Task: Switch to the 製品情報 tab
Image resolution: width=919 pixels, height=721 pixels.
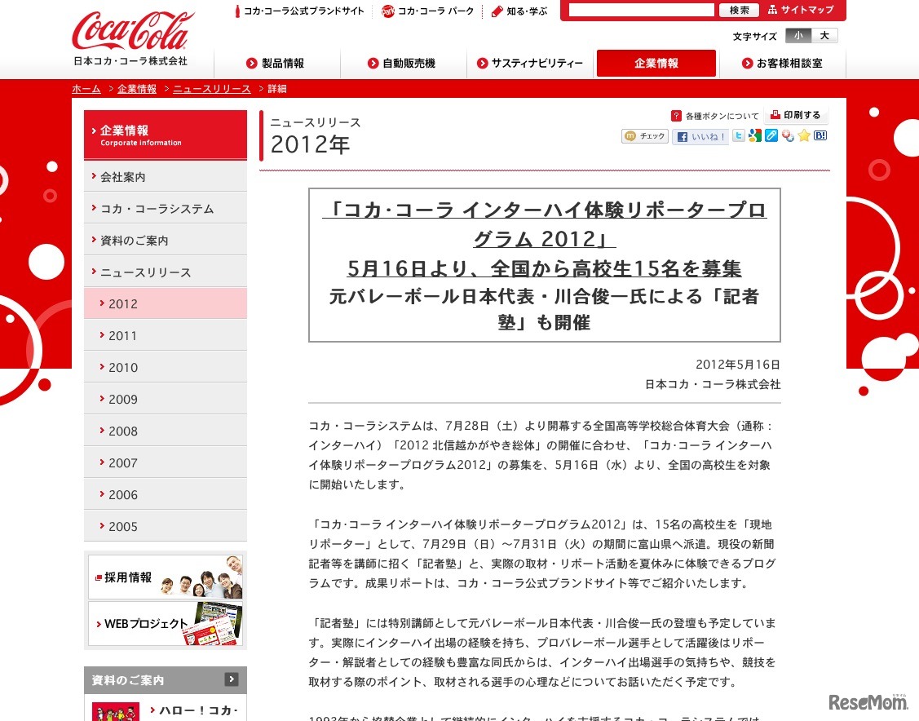Action: point(274,63)
